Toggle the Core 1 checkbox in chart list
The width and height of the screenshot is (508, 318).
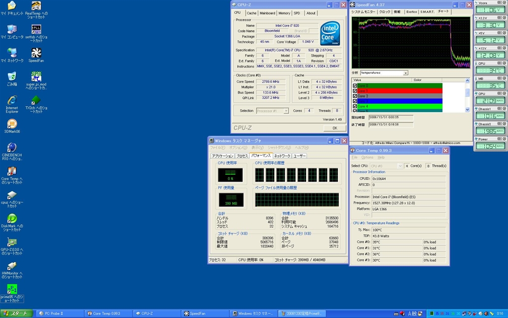click(x=355, y=91)
